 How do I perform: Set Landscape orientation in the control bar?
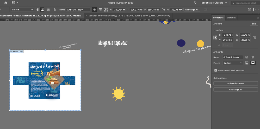(42, 10)
